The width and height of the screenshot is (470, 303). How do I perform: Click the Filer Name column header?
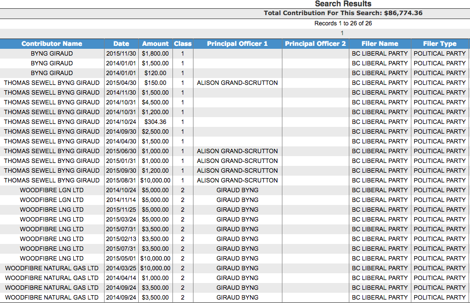click(380, 44)
